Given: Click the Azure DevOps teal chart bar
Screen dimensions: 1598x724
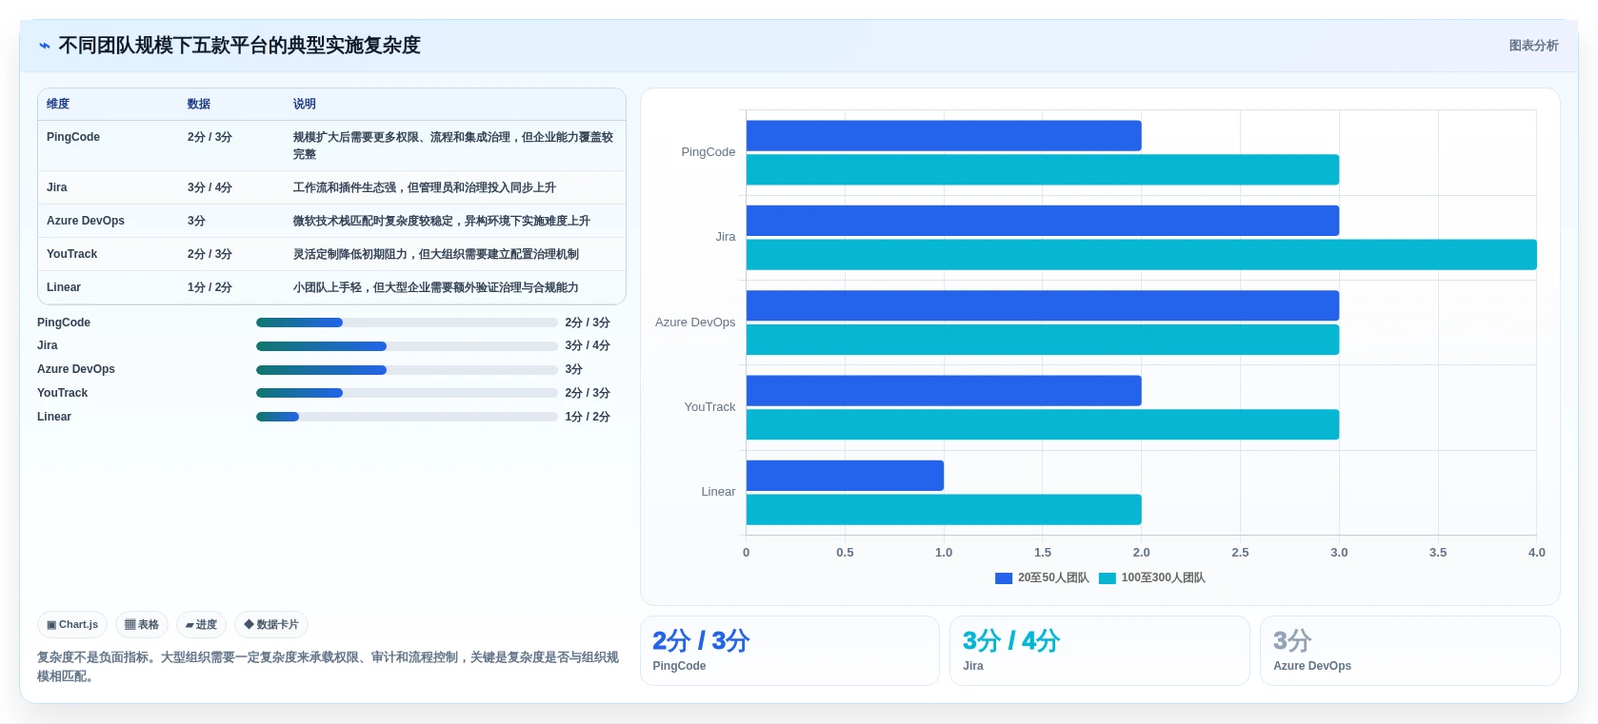Looking at the screenshot, I should [x=1043, y=340].
